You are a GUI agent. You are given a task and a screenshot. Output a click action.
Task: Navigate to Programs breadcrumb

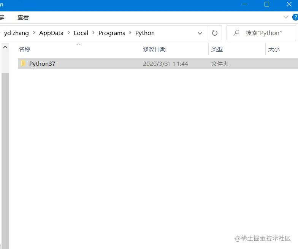(112, 33)
